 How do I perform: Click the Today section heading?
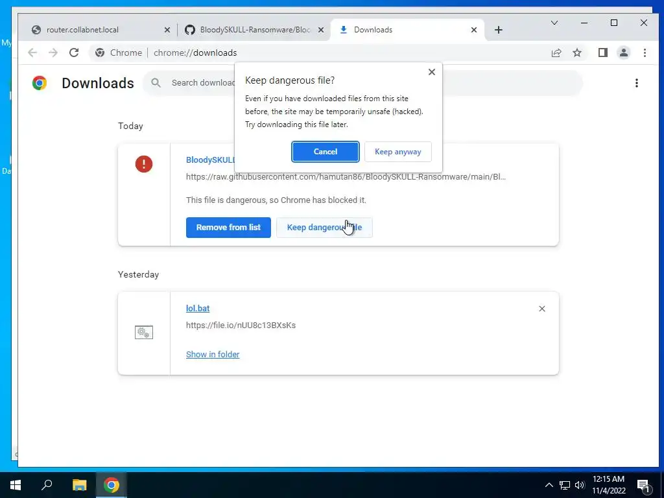130,126
